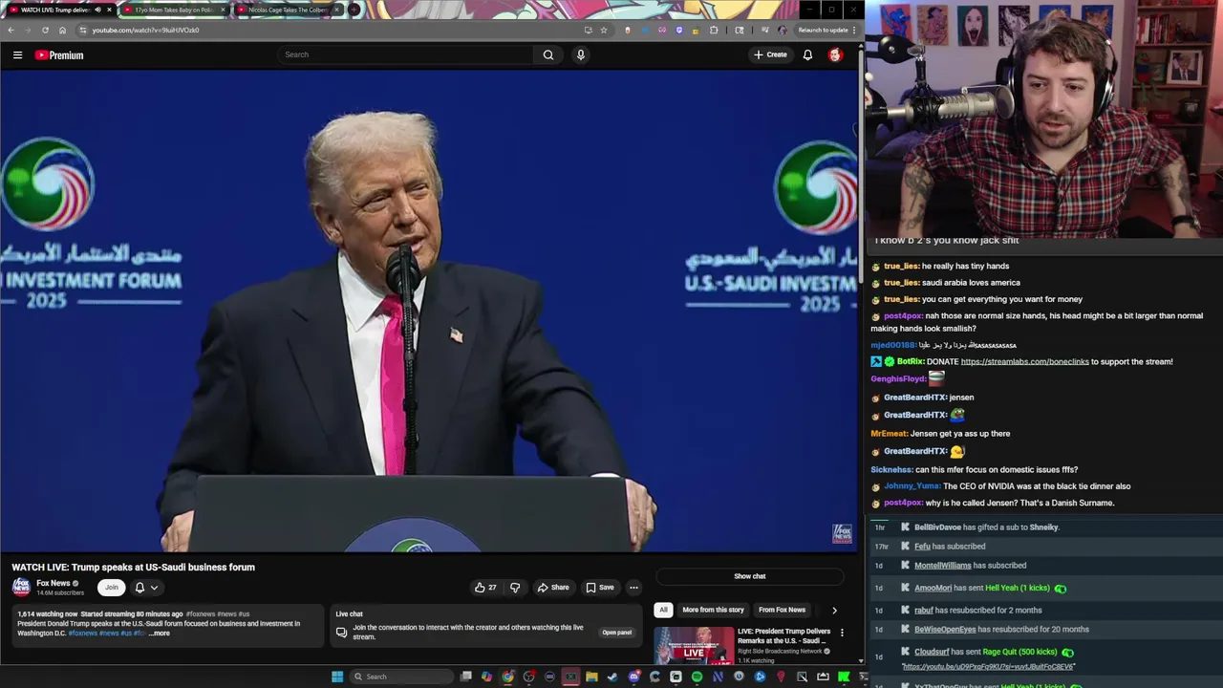Bookmark this page with star icon
1223x688 pixels.
(x=603, y=30)
